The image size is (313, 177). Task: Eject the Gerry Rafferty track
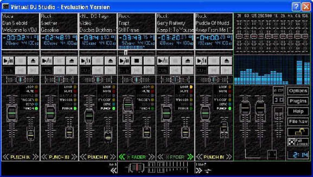tap(188, 61)
